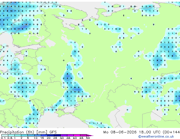180x139 pixels.
Task: Click the 'Mo' weekday label
Action: (x=106, y=132)
